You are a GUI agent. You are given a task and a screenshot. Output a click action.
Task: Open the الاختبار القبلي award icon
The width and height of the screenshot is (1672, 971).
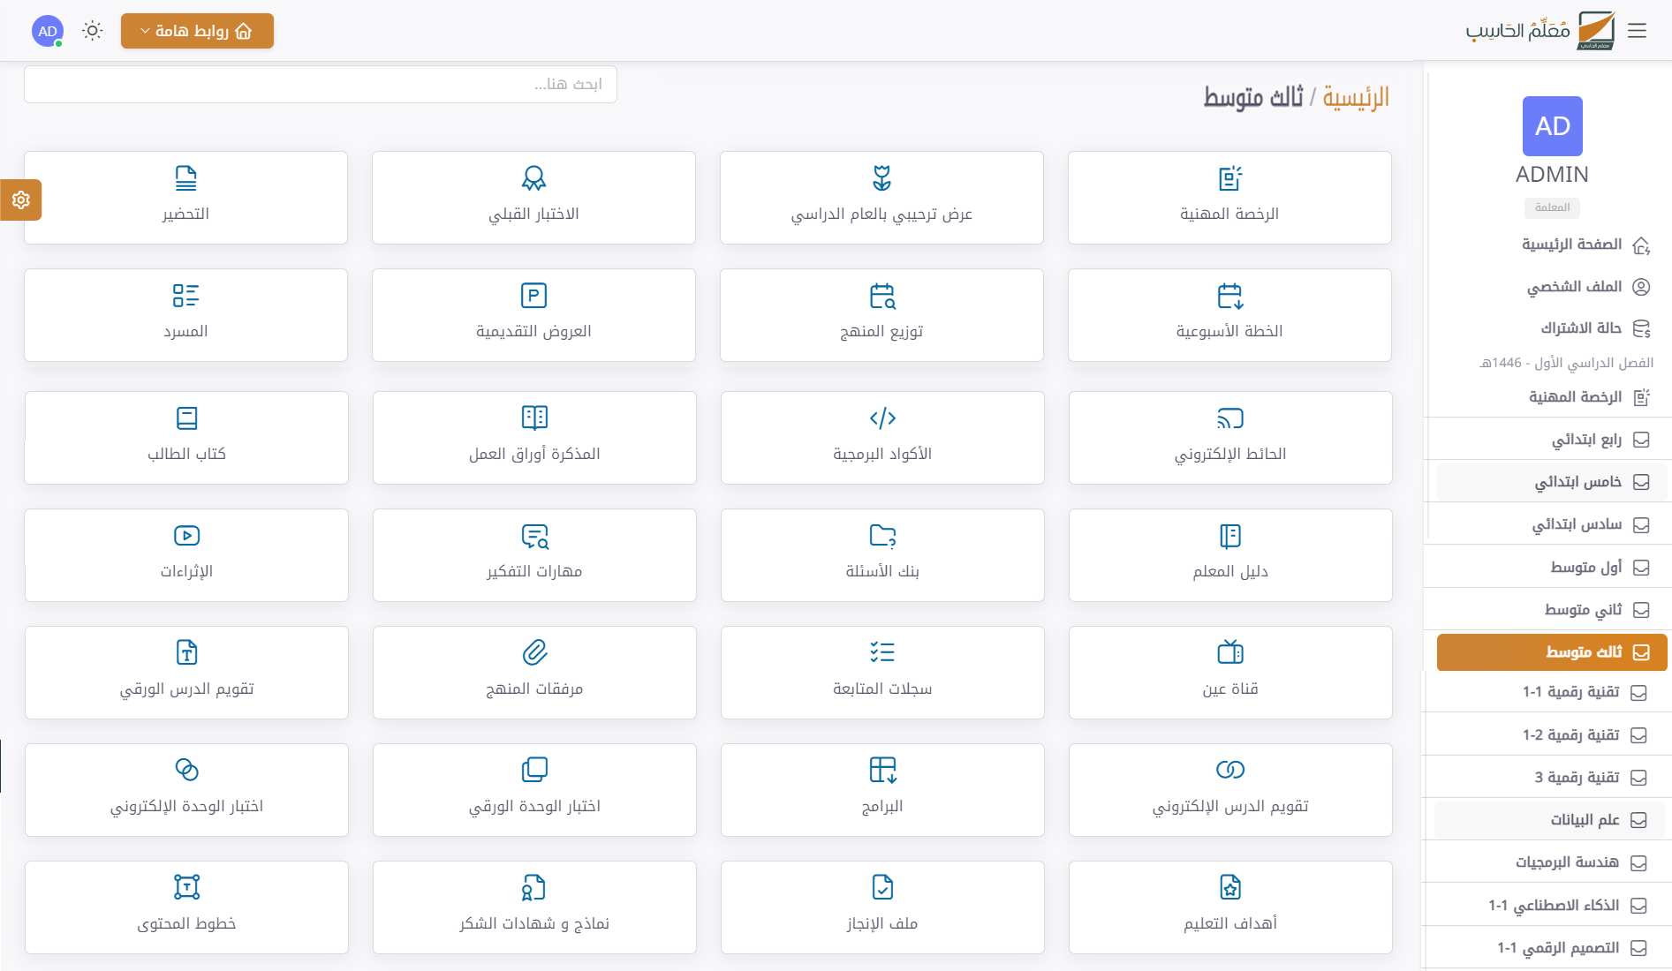pos(534,178)
